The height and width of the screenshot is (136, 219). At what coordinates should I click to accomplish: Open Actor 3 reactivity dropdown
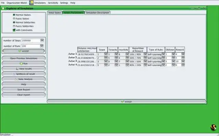coord(127,62)
